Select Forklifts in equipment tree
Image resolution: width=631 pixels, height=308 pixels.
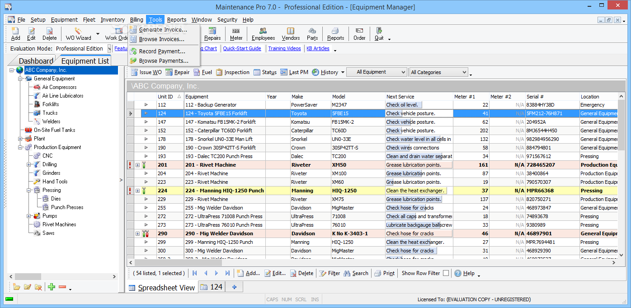(x=51, y=104)
